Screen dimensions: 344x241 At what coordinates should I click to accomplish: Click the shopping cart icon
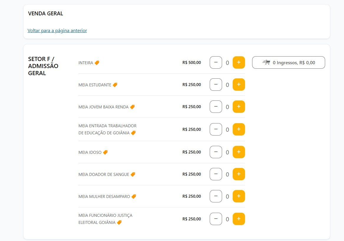tap(266, 62)
